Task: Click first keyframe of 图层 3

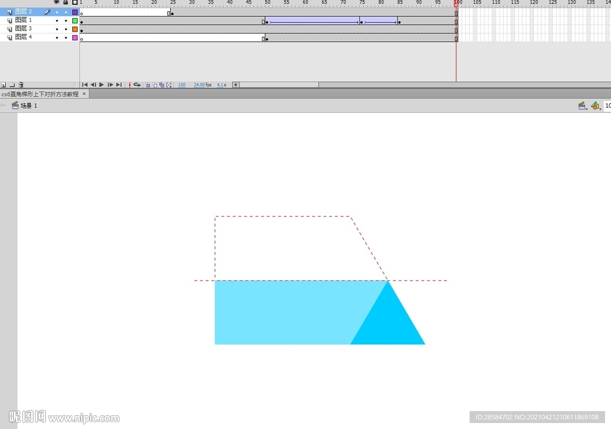Action: [x=81, y=30]
